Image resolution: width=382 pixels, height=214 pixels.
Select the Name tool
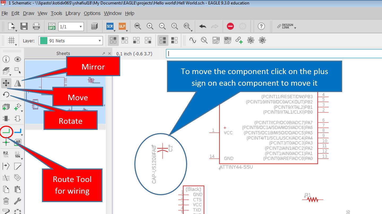coord(6,154)
